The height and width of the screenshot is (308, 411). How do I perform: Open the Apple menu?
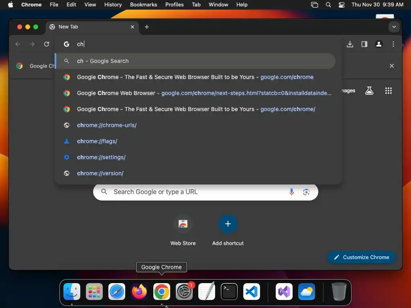coord(10,4)
